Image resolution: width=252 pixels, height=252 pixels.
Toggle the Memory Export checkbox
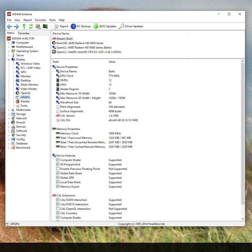(57, 186)
